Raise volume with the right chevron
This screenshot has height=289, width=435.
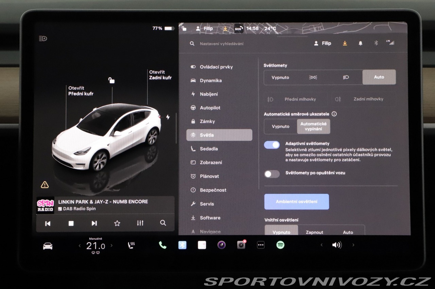coord(353,245)
